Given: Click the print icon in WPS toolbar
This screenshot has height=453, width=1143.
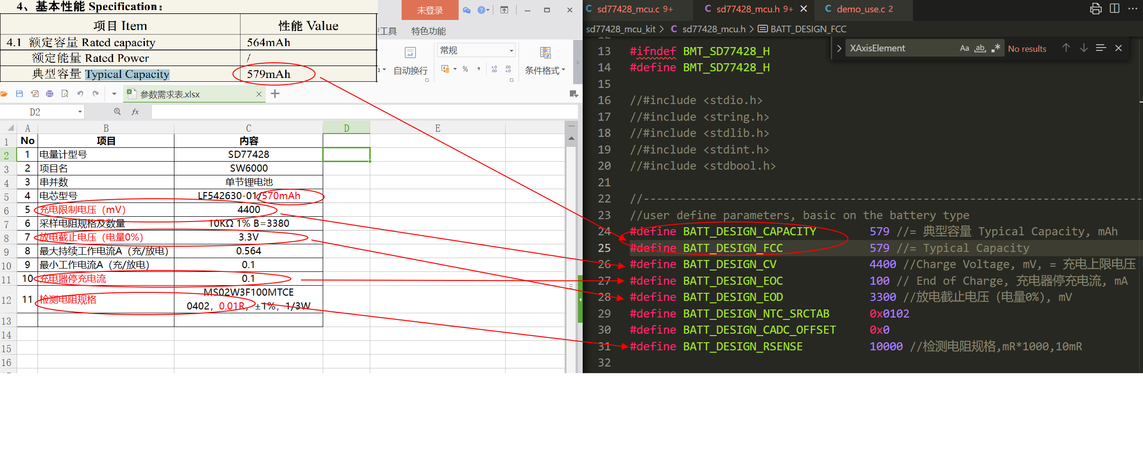Looking at the screenshot, I should tap(50, 94).
